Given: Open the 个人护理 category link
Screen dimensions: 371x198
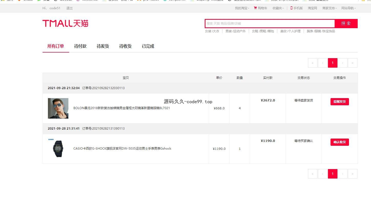Looking at the screenshot, I should tap(294, 31).
